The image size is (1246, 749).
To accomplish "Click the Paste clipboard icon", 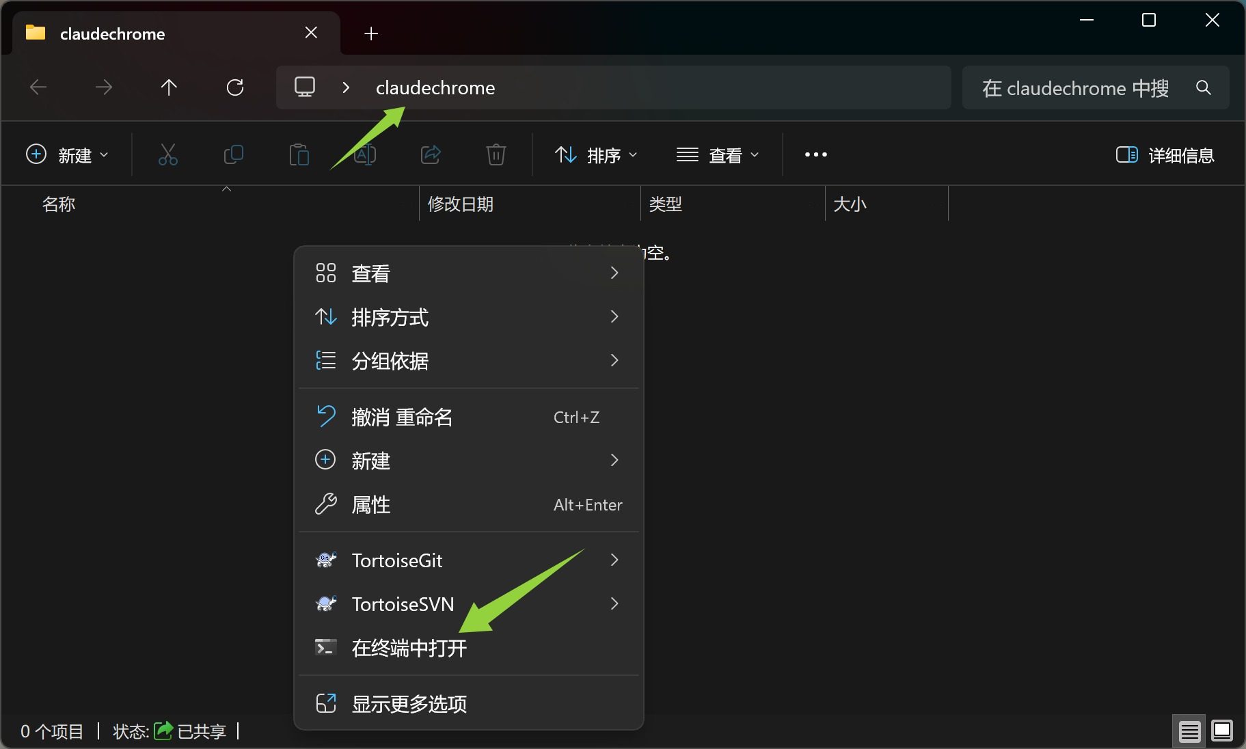I will [x=299, y=155].
